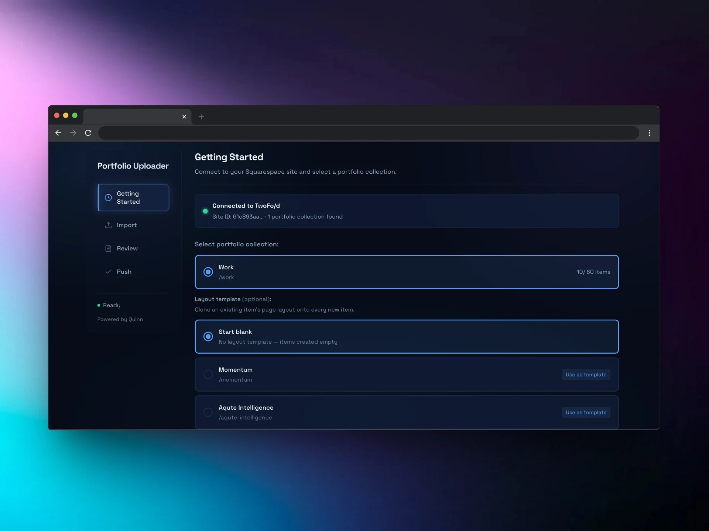Reload the page with refresh icon
Image resolution: width=709 pixels, height=531 pixels.
pyautogui.click(x=88, y=133)
